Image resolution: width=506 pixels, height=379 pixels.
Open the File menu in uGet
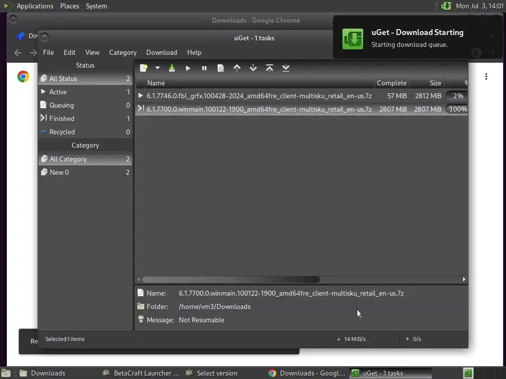point(48,52)
